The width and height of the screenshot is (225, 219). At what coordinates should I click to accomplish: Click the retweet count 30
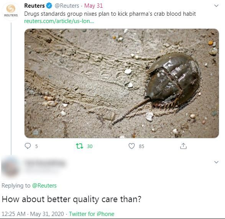click(90, 147)
